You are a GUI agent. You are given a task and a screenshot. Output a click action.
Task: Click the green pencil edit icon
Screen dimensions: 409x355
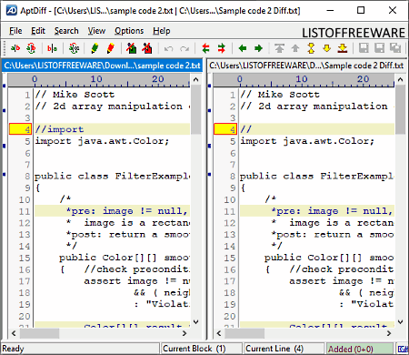point(95,48)
